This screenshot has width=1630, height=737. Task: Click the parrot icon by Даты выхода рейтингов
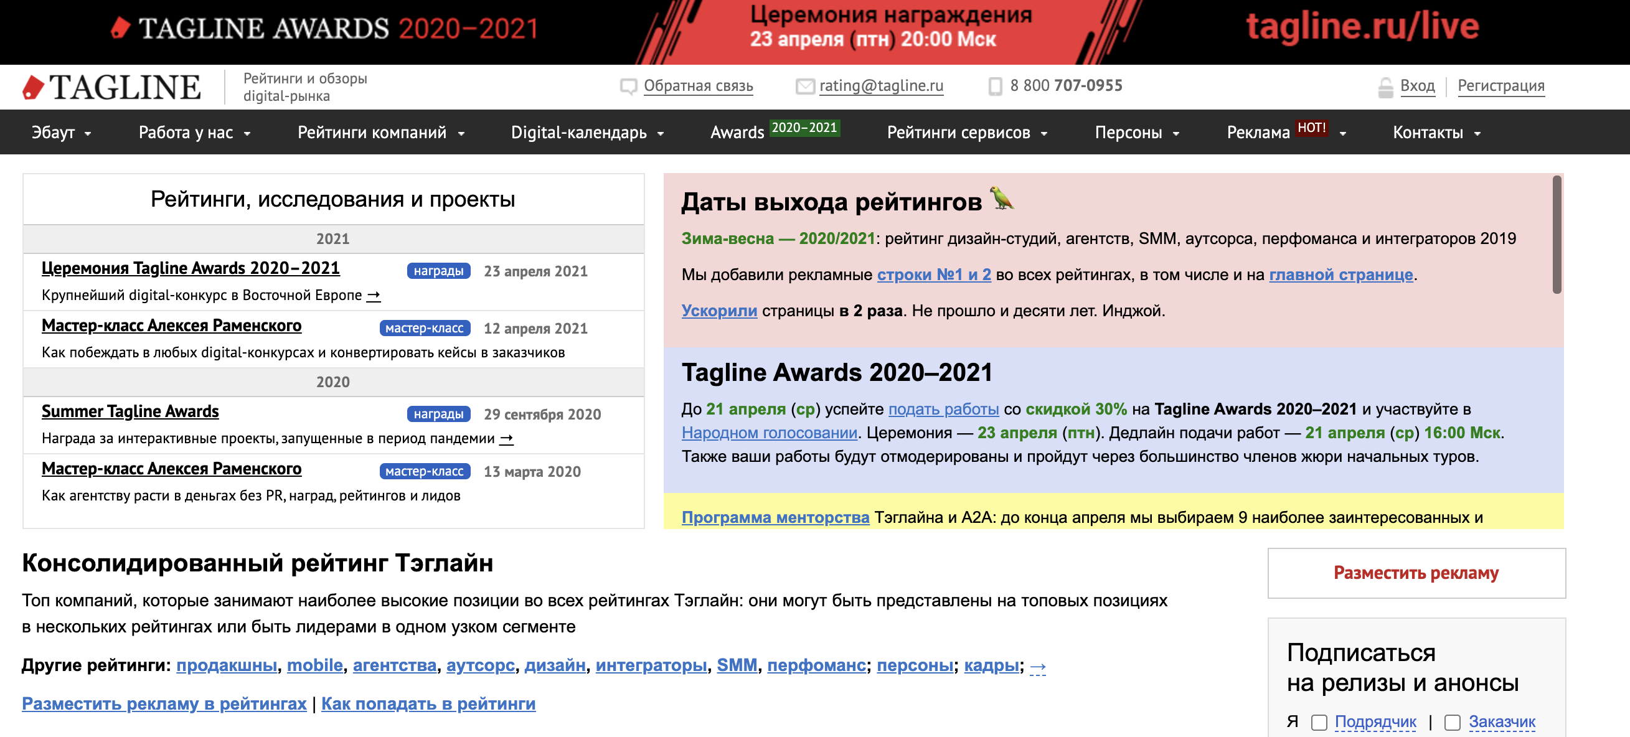[x=1001, y=198]
